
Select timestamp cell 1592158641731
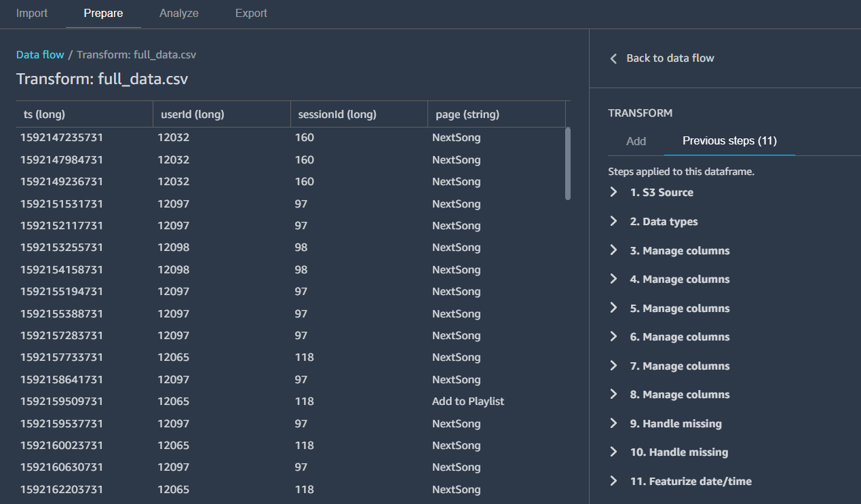click(x=62, y=380)
